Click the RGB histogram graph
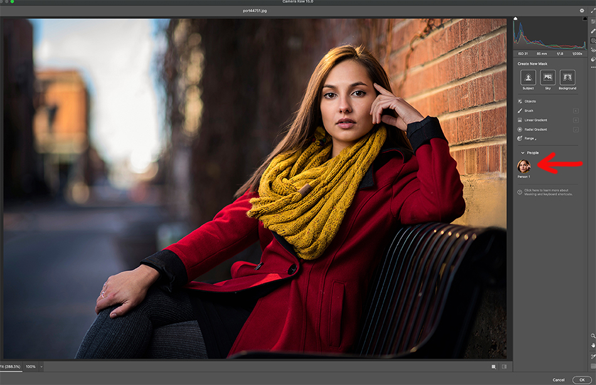Viewport: 596px width, 385px height. [550, 35]
